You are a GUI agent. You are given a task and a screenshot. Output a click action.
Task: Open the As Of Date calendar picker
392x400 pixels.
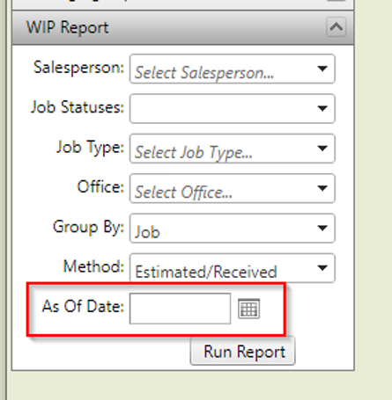pos(248,309)
